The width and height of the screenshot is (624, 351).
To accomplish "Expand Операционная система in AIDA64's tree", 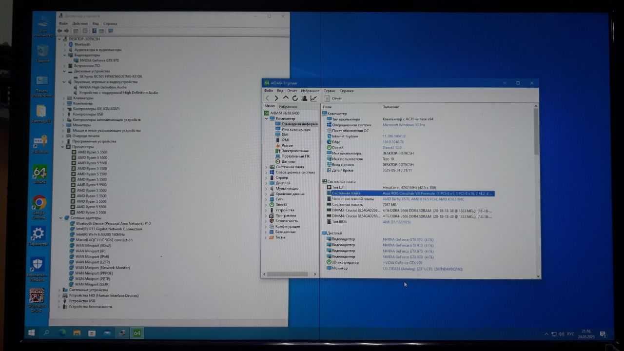I will click(x=266, y=172).
